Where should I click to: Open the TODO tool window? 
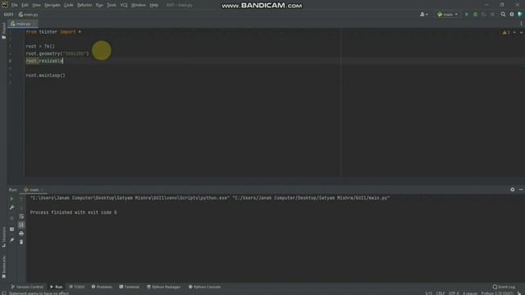(76, 287)
